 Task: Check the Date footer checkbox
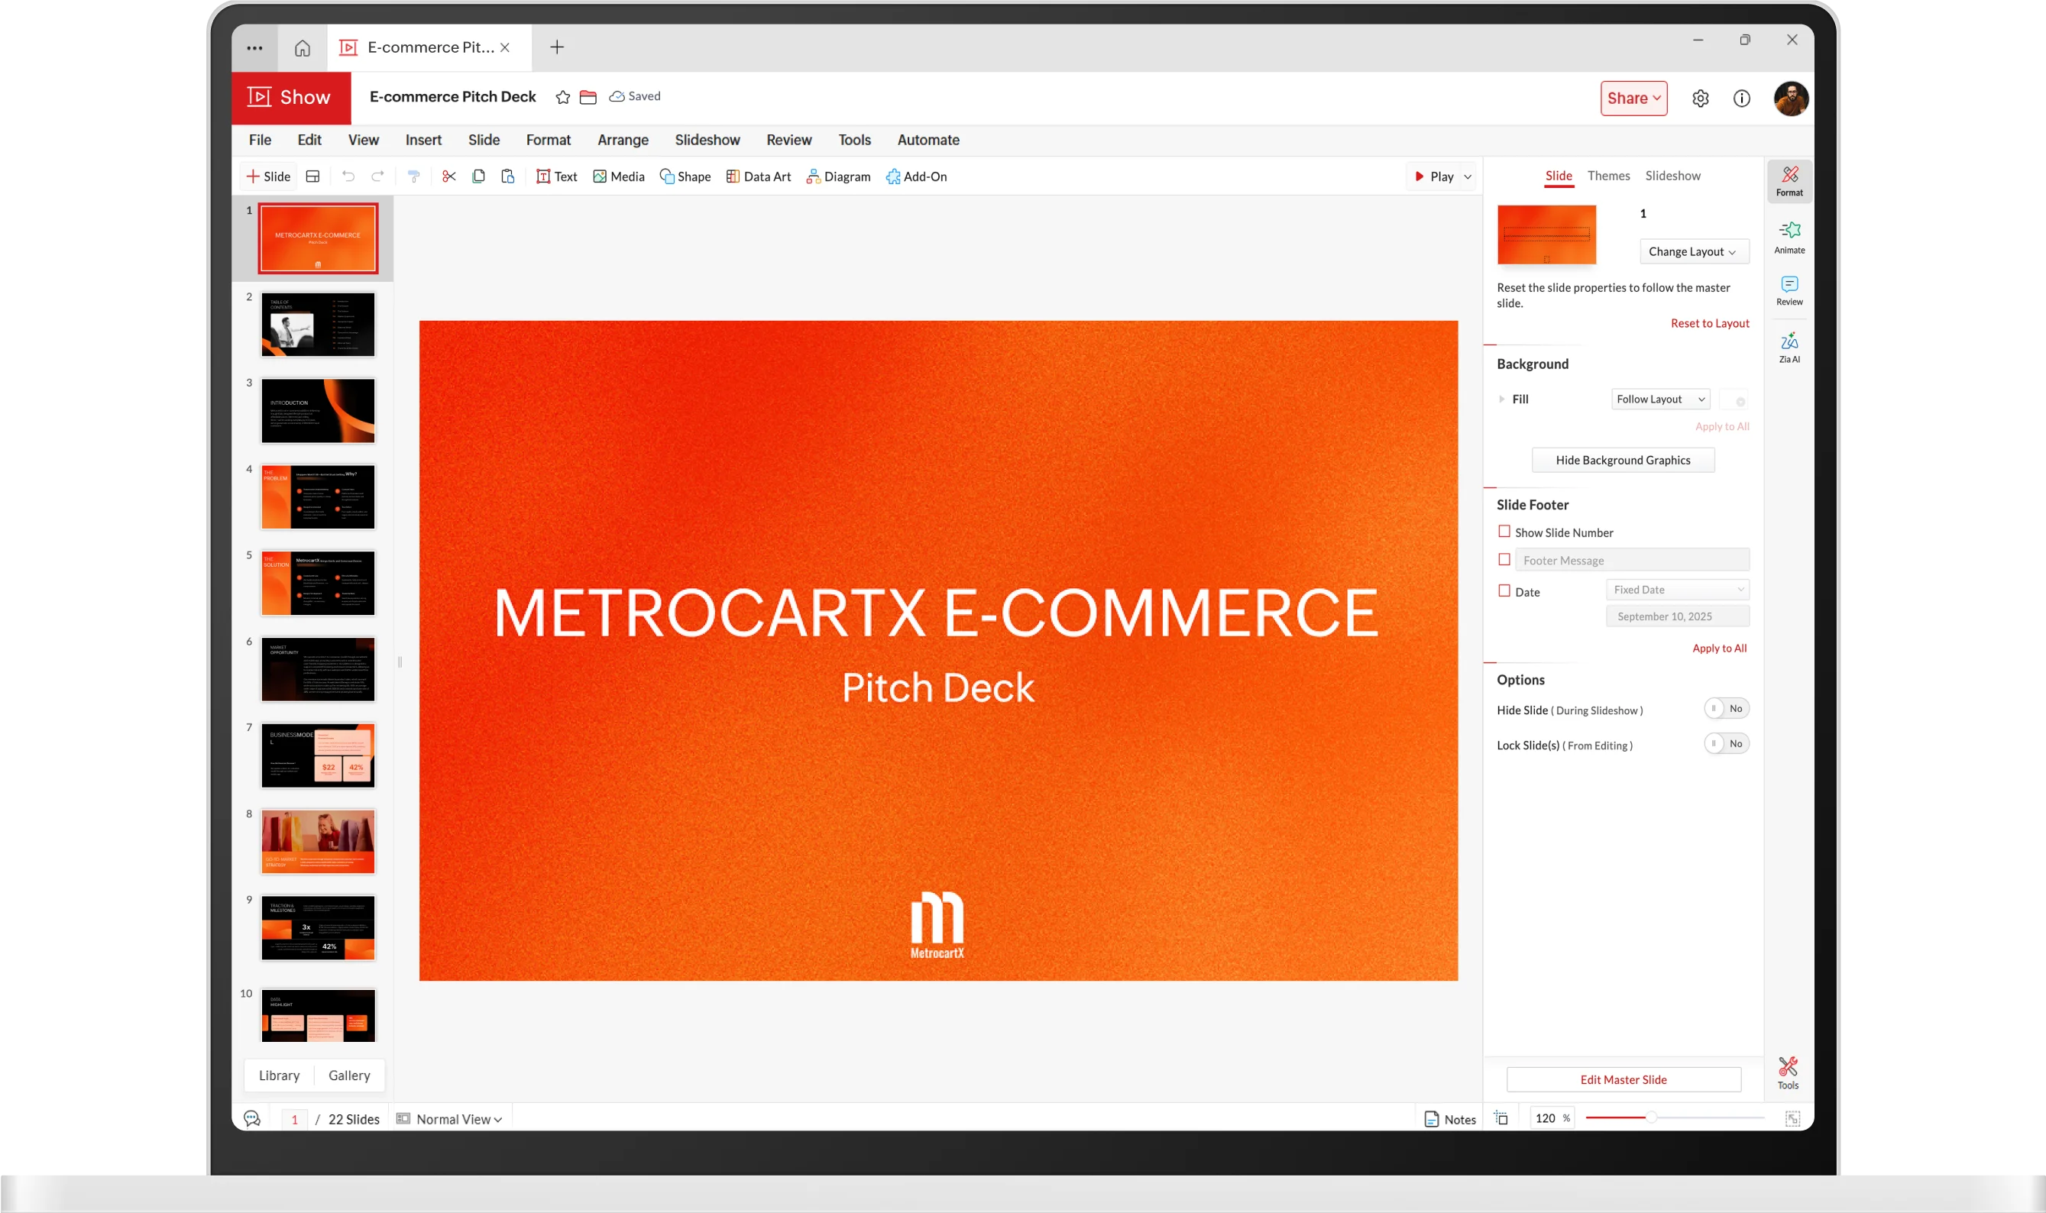(x=1504, y=590)
